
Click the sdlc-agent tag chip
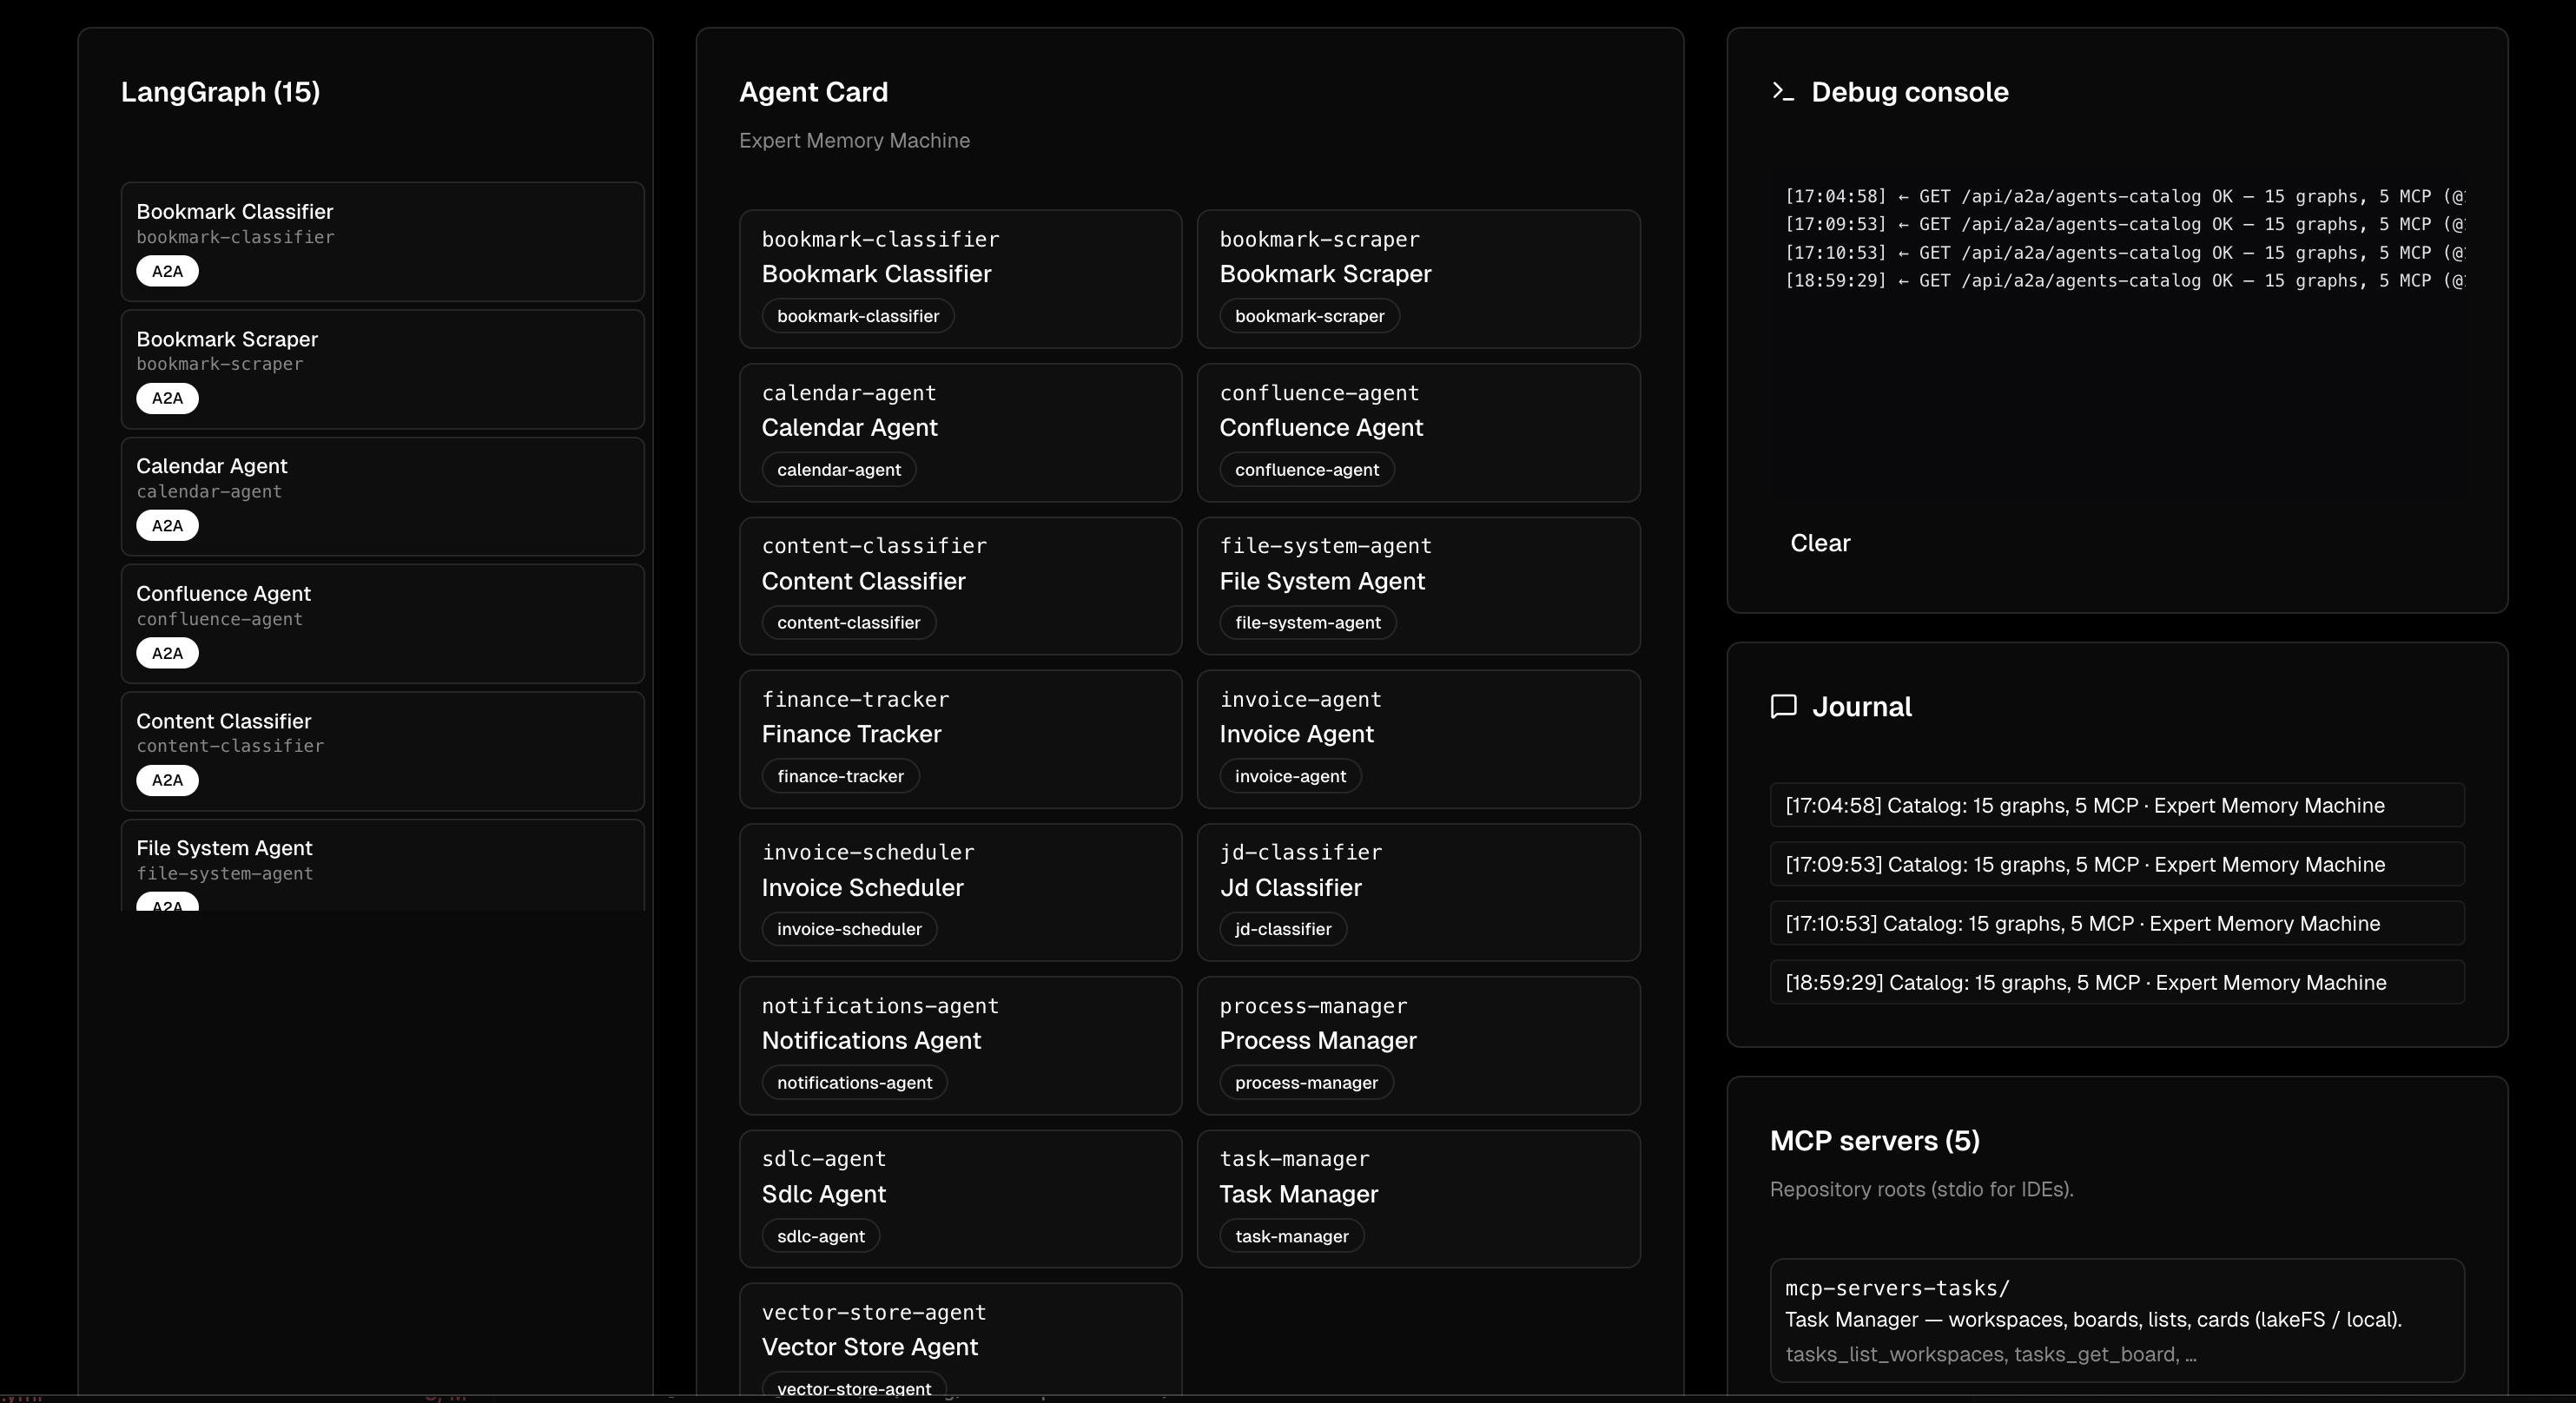click(820, 1236)
